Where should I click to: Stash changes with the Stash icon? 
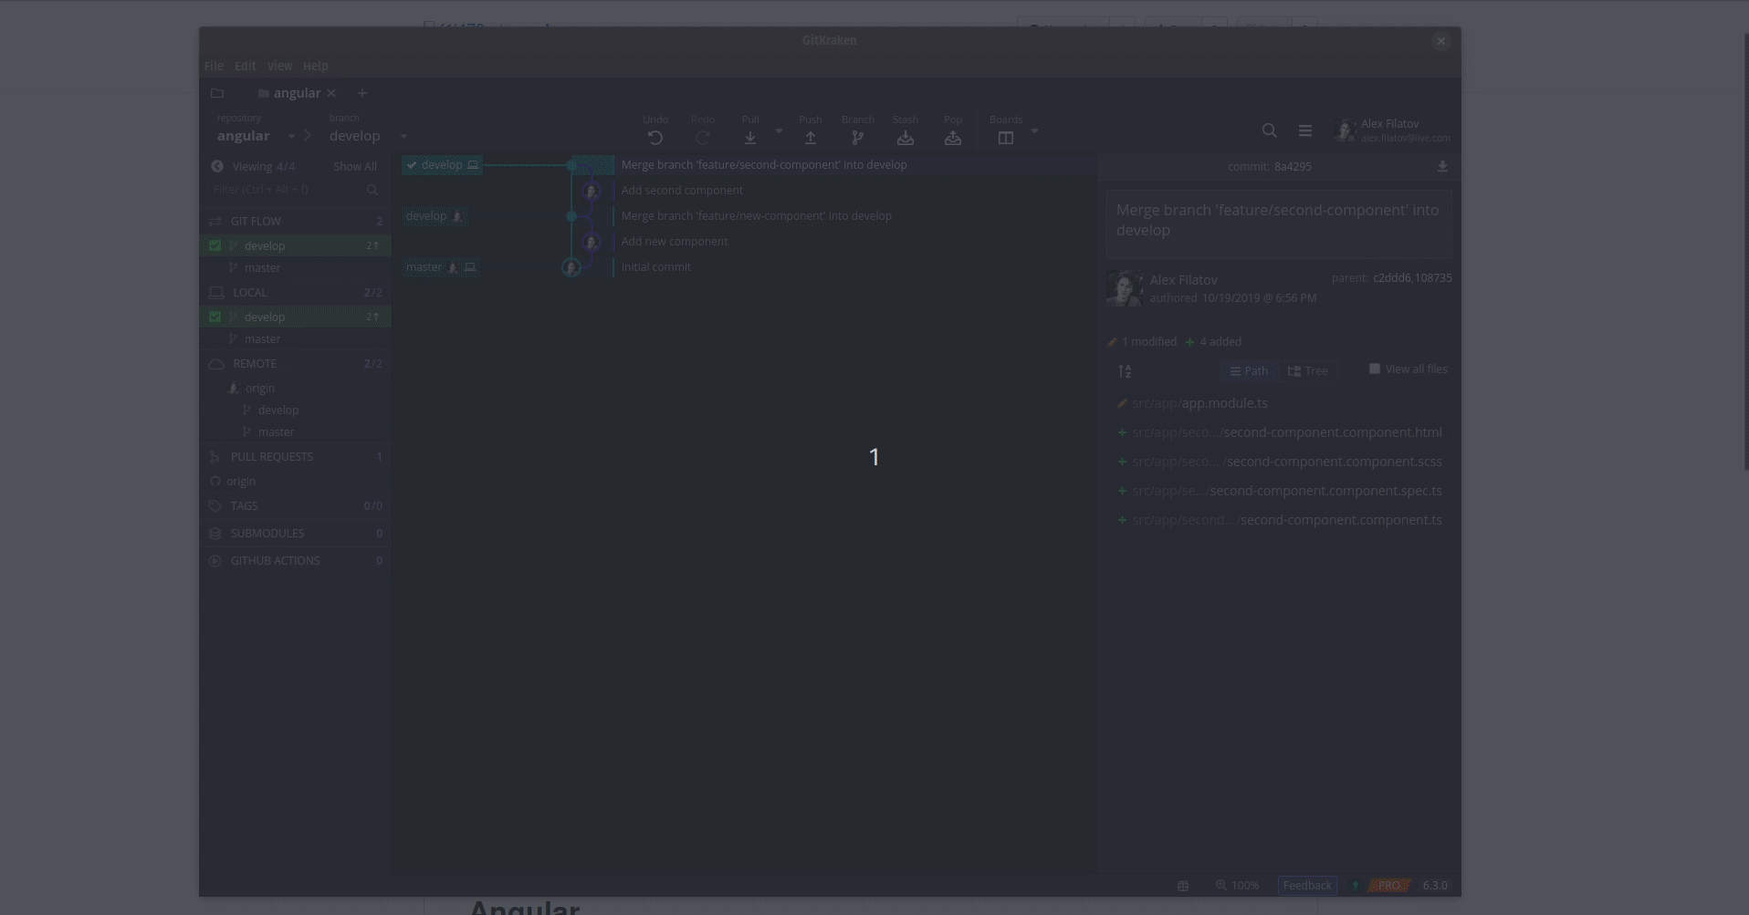[906, 138]
